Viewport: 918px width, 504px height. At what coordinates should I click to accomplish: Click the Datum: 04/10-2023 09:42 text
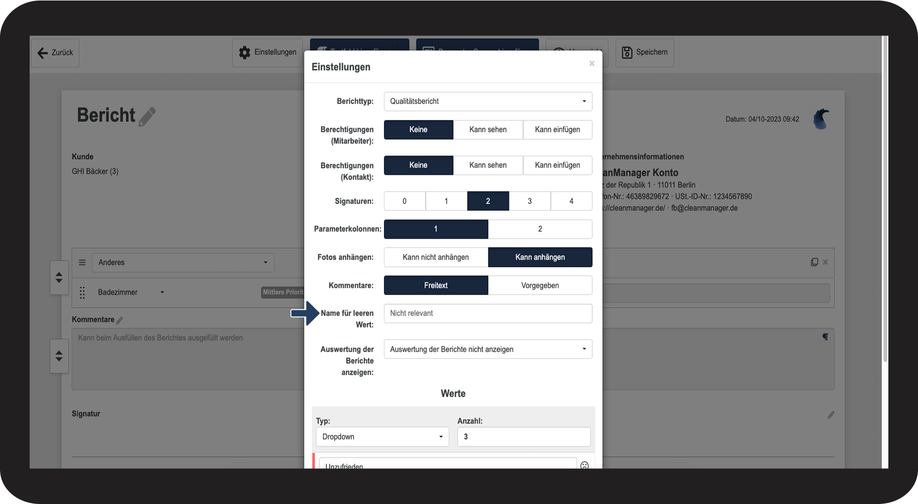tap(762, 119)
